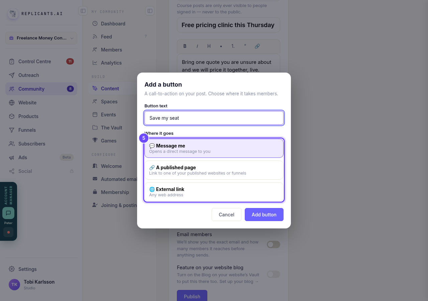Pick the External link option
The image size is (428, 301).
coord(214,192)
